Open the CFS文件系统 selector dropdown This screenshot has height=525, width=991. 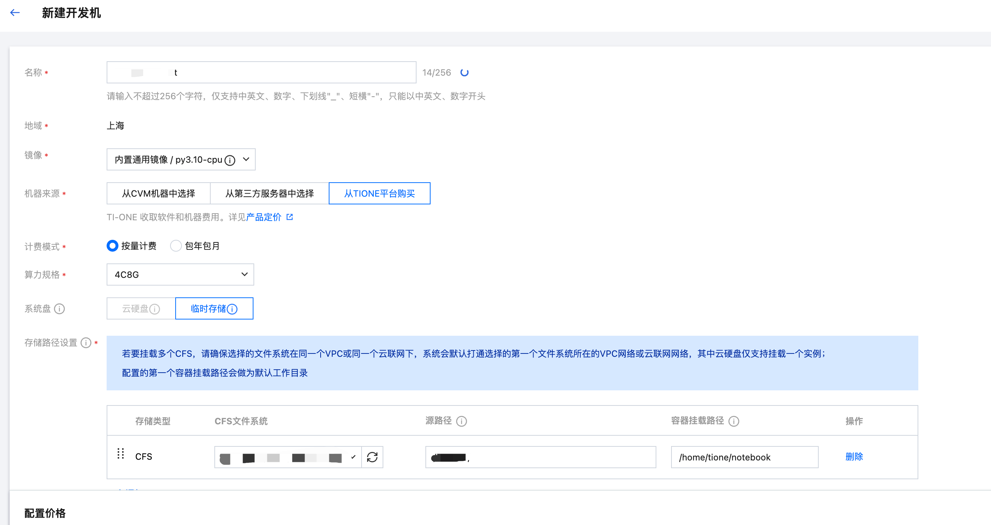pos(287,457)
